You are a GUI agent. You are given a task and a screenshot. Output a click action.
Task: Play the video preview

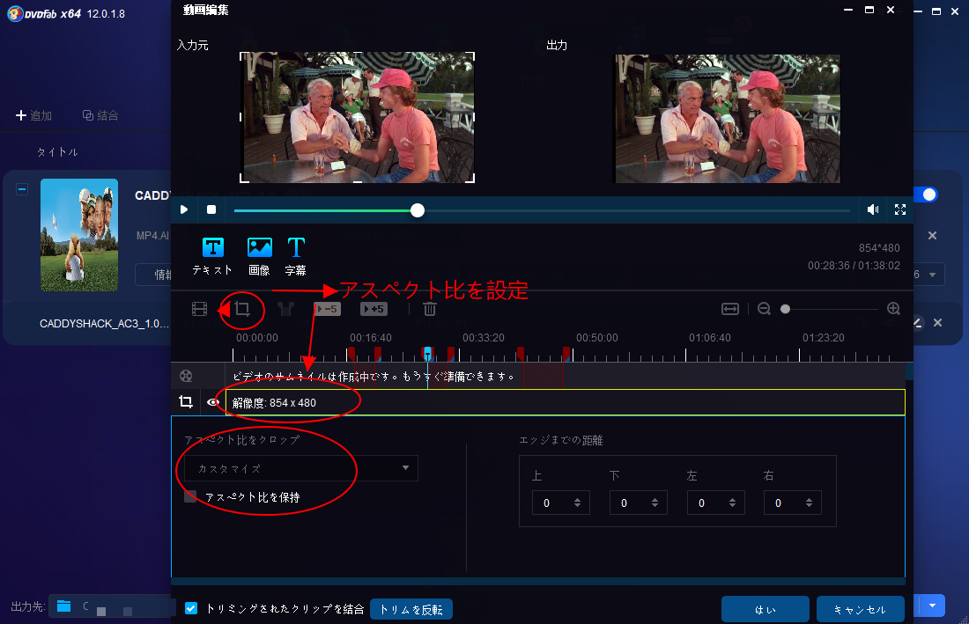[x=183, y=209]
